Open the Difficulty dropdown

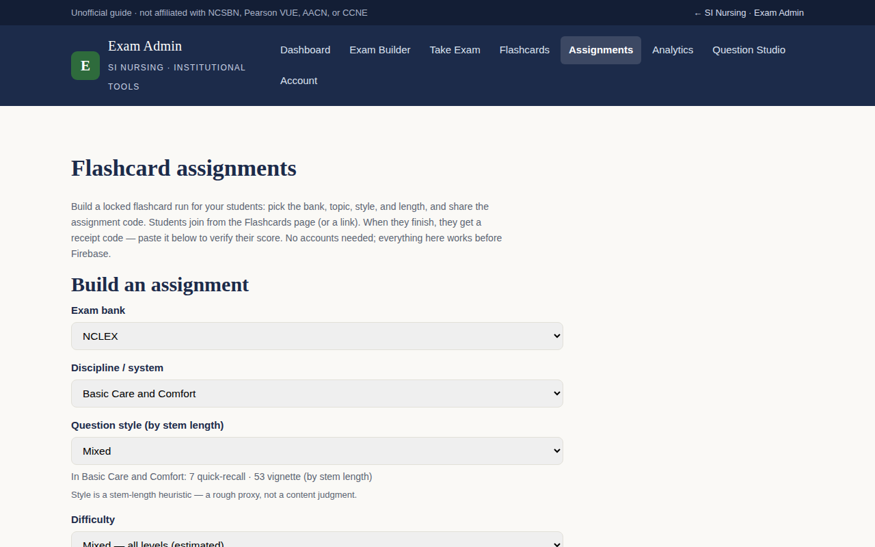[317, 539]
